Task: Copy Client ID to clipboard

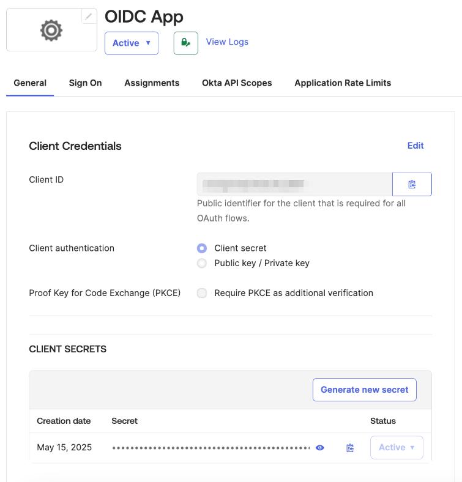Action: tap(412, 184)
